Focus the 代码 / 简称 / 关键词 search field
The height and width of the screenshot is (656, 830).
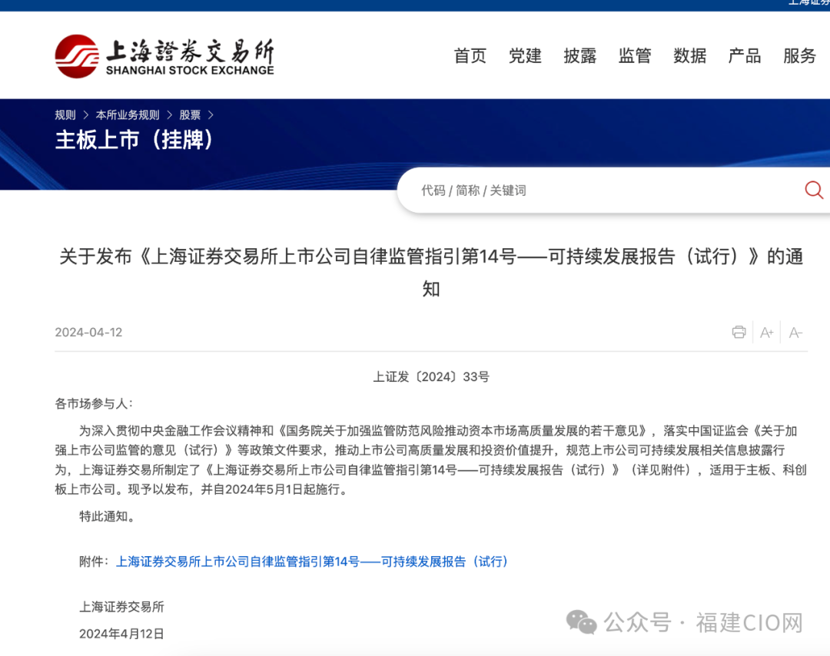(599, 191)
